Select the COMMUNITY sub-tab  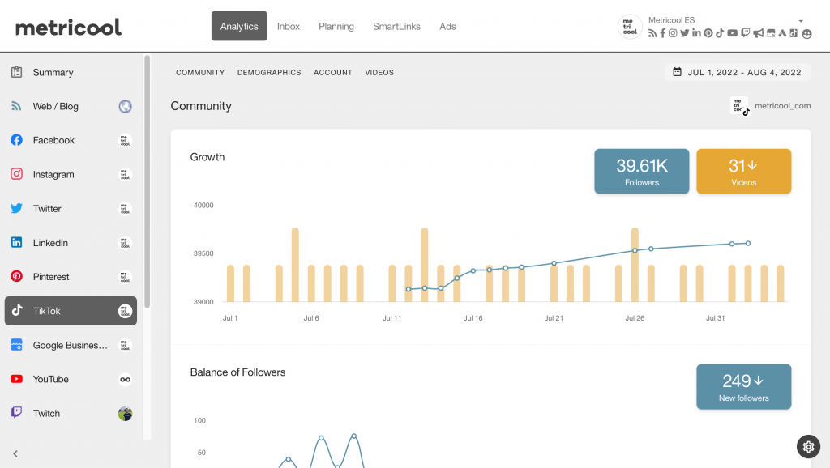200,72
